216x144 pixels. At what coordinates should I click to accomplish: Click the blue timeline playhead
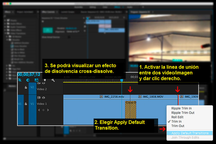click(x=121, y=80)
